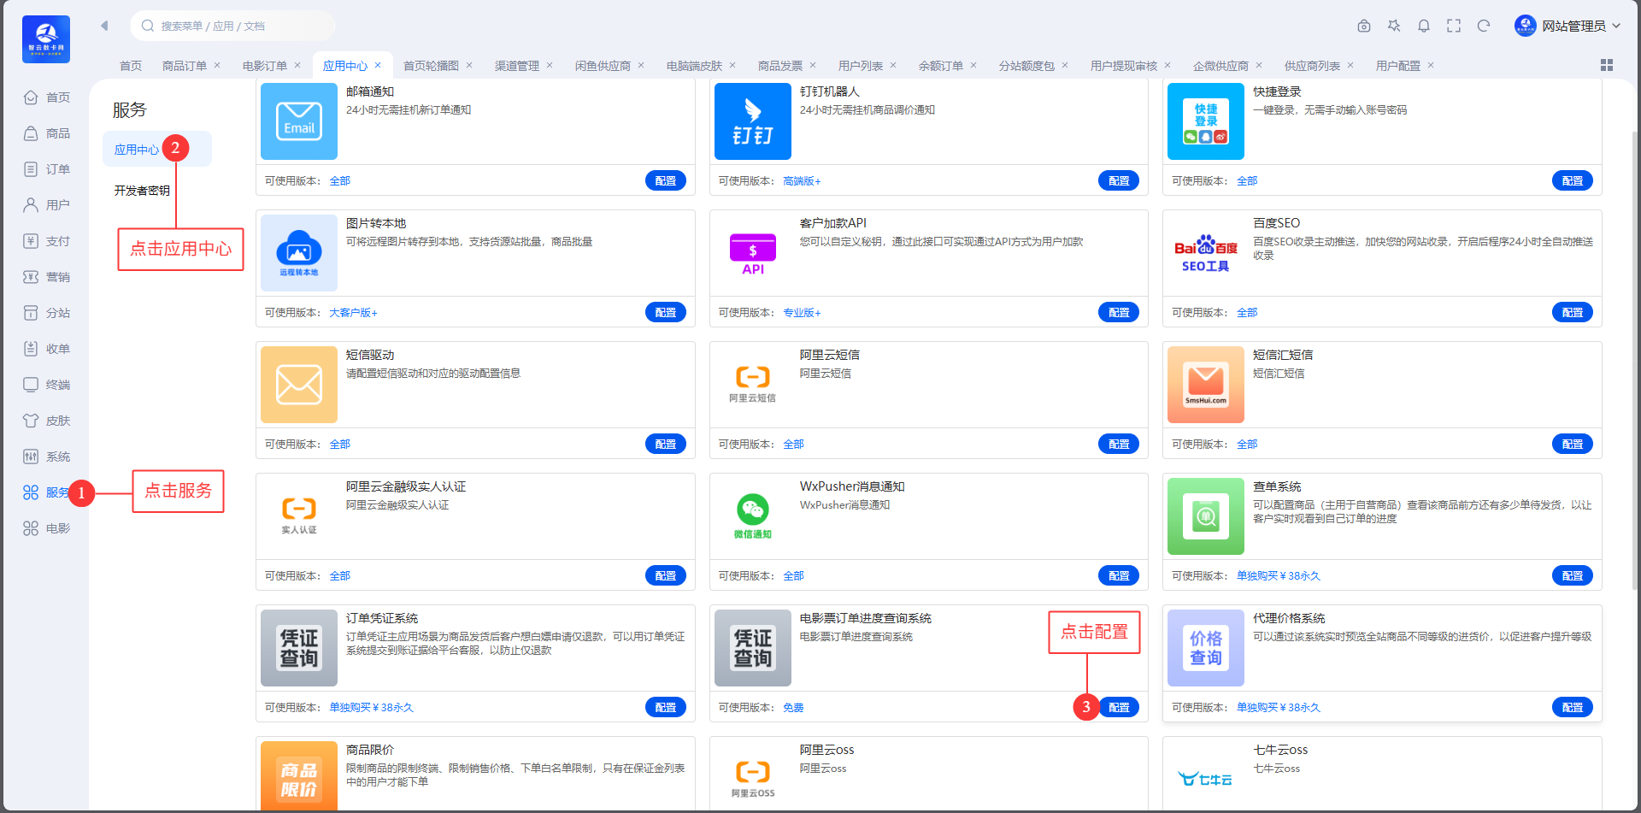Click the refresh page icon
Screen dimensions: 1641x813
pyautogui.click(x=1483, y=26)
